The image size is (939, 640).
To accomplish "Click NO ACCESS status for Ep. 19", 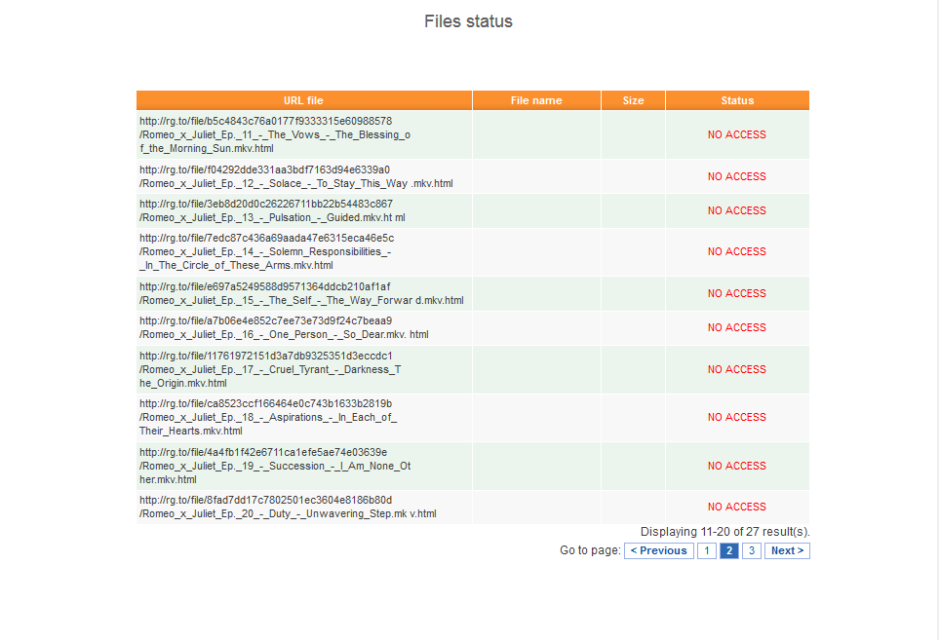I will pos(736,466).
